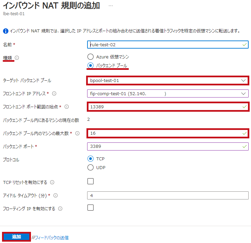Enable the TCP リセット checkbox
The image size is (251, 243).
pos(91,182)
